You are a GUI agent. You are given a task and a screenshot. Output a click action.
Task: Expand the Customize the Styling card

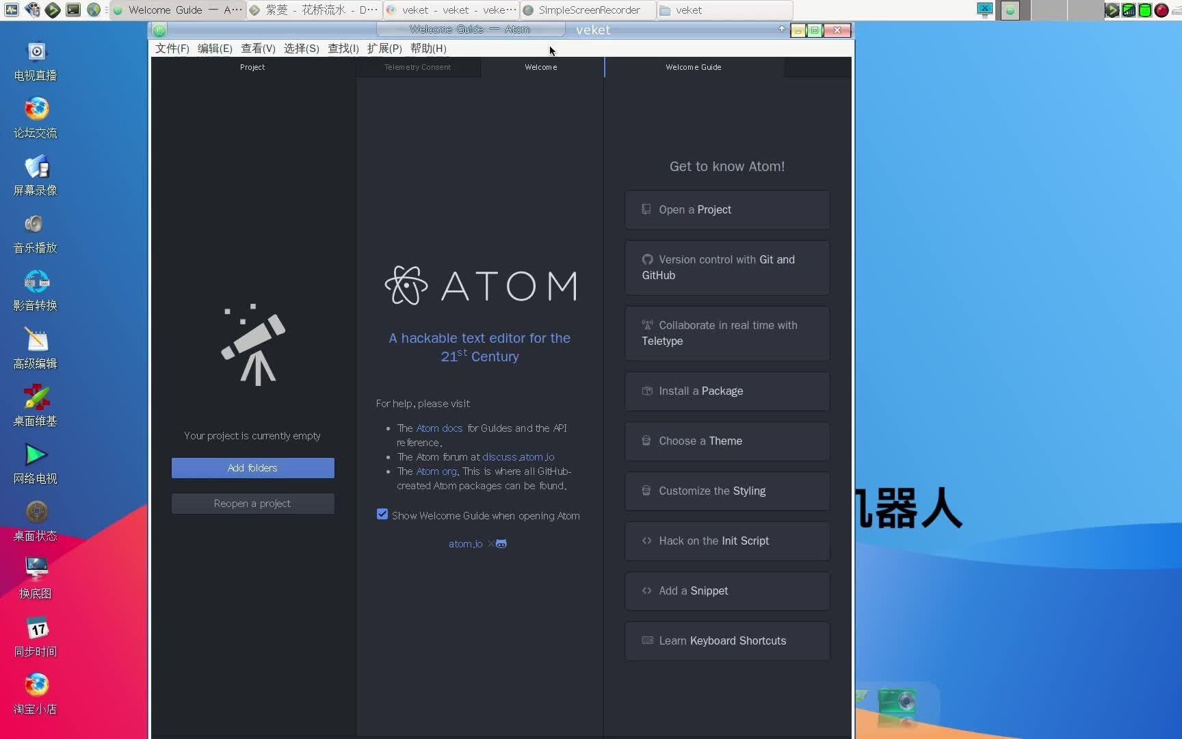point(727,491)
